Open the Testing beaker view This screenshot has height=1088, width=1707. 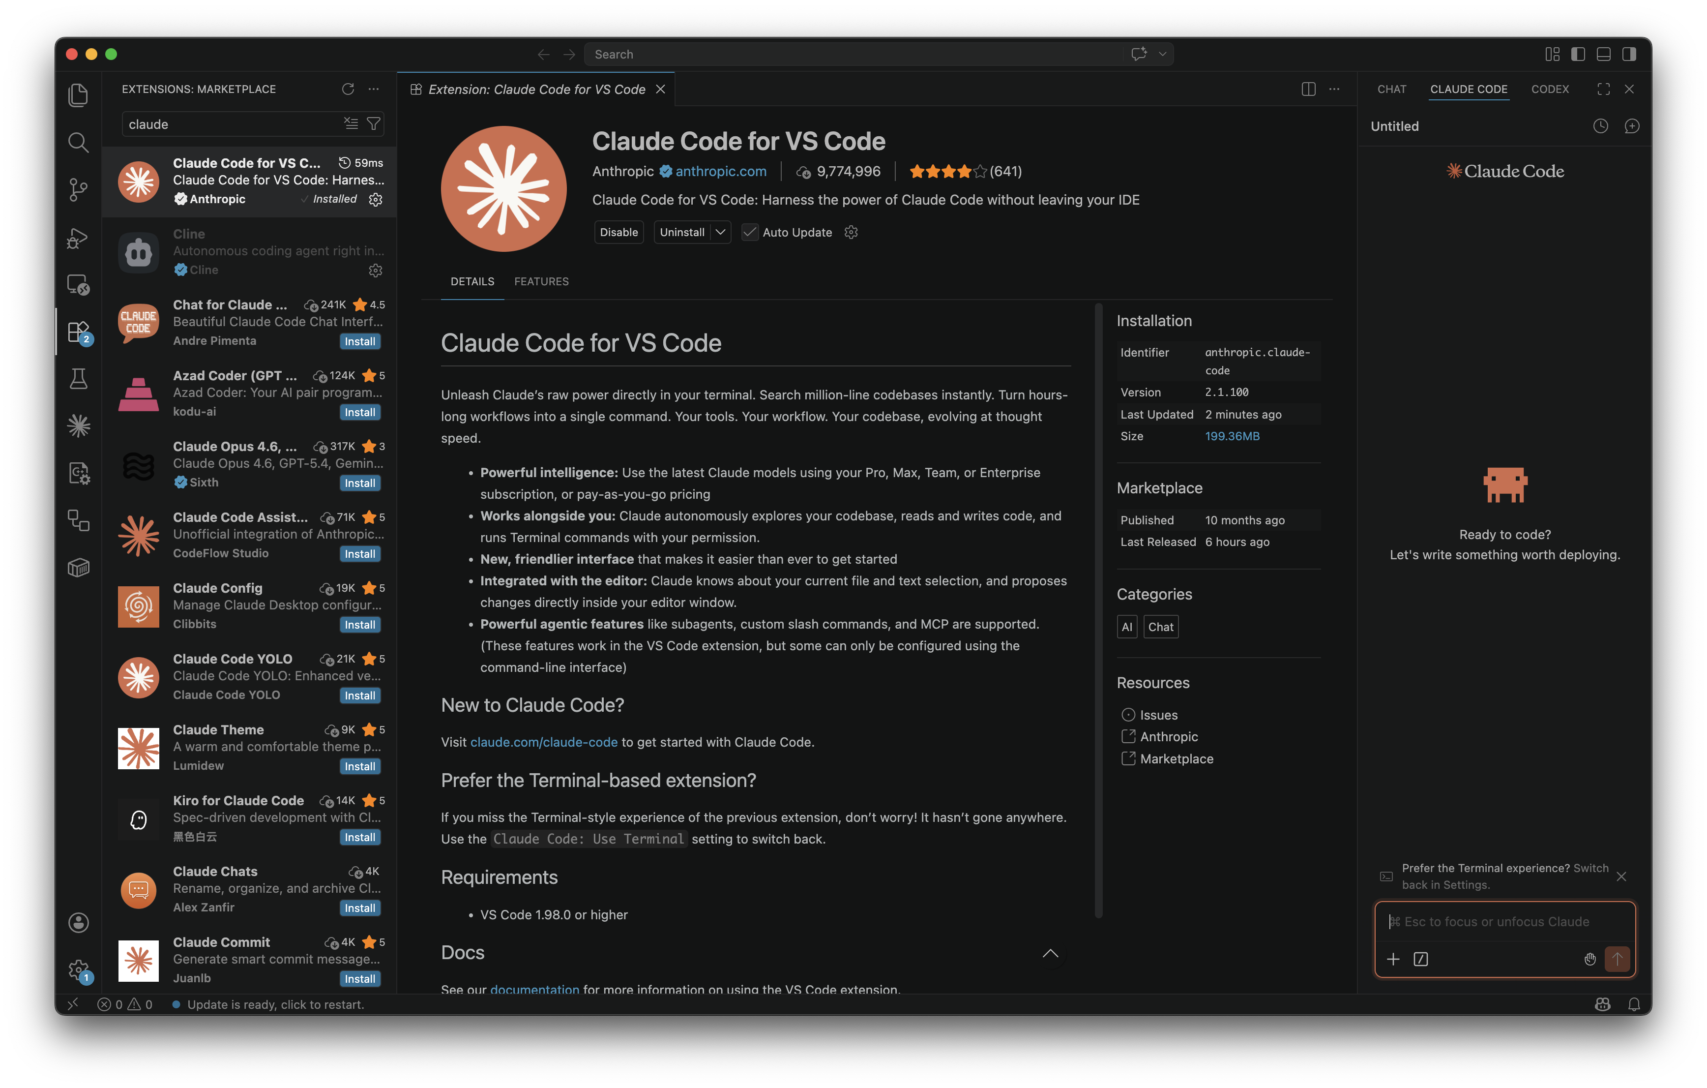coord(78,379)
